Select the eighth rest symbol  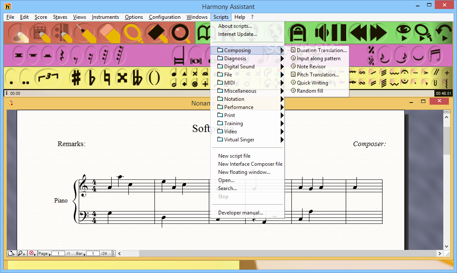click(76, 55)
